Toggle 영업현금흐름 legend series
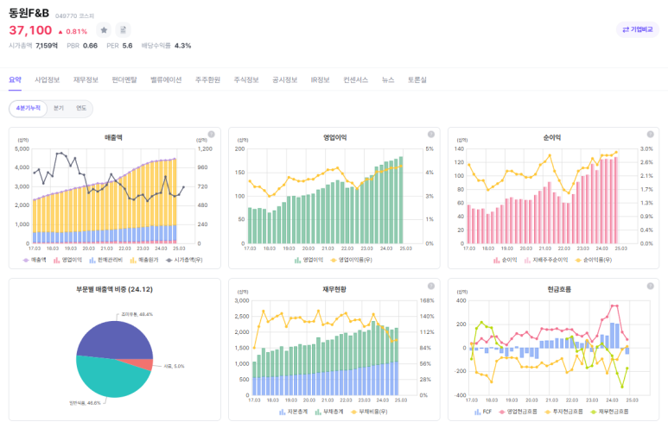 pos(518,412)
